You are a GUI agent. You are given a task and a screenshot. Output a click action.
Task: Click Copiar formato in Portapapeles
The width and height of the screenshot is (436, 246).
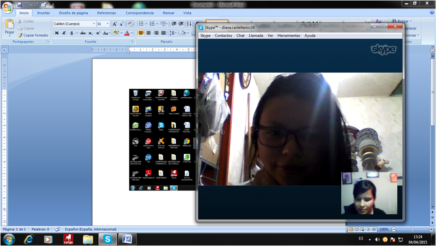[x=33, y=35]
